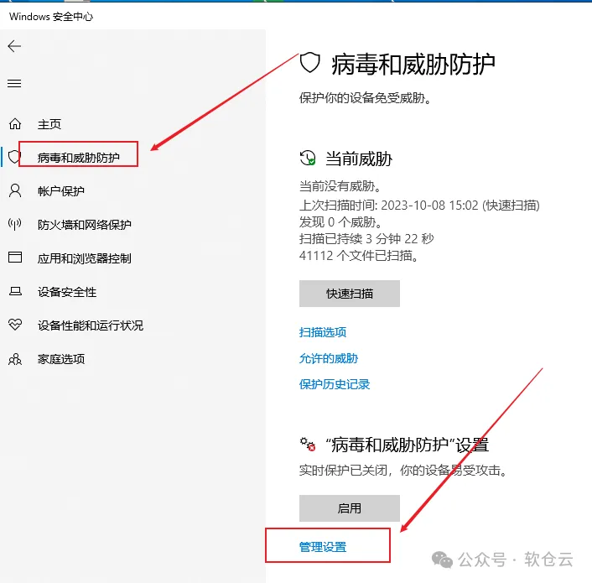The height and width of the screenshot is (583, 592).
Task: Open 应用和浏览器控制 in the sidebar
Action: click(x=84, y=258)
